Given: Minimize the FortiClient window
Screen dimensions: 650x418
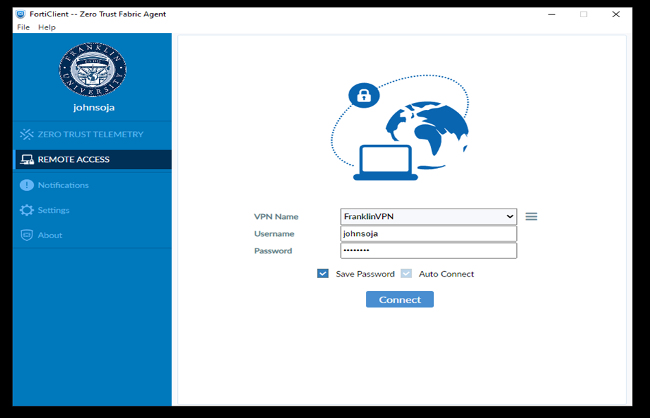Looking at the screenshot, I should (x=552, y=14).
